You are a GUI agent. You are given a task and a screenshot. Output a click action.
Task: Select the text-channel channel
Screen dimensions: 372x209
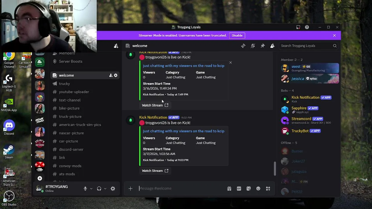(84, 100)
